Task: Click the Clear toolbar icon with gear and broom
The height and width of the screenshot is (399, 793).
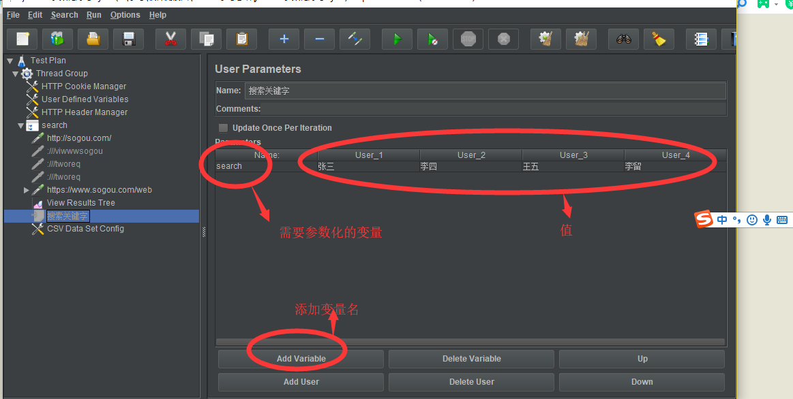Action: pos(545,39)
